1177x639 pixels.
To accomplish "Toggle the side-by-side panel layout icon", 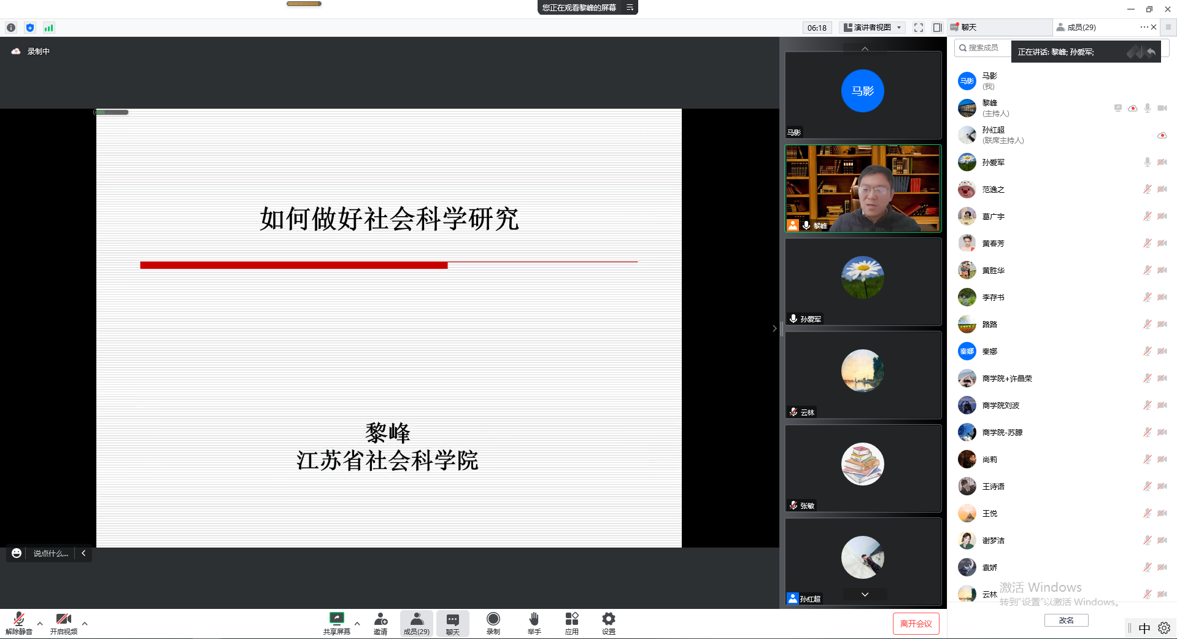I will [937, 28].
